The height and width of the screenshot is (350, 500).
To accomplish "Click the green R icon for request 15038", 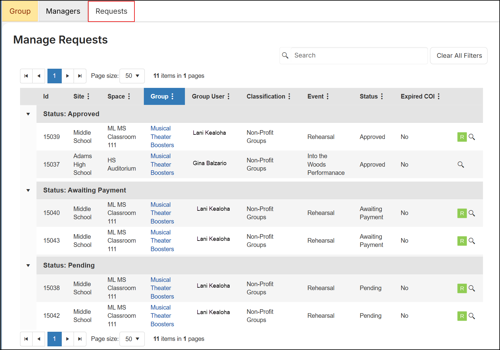I will pyautogui.click(x=462, y=288).
